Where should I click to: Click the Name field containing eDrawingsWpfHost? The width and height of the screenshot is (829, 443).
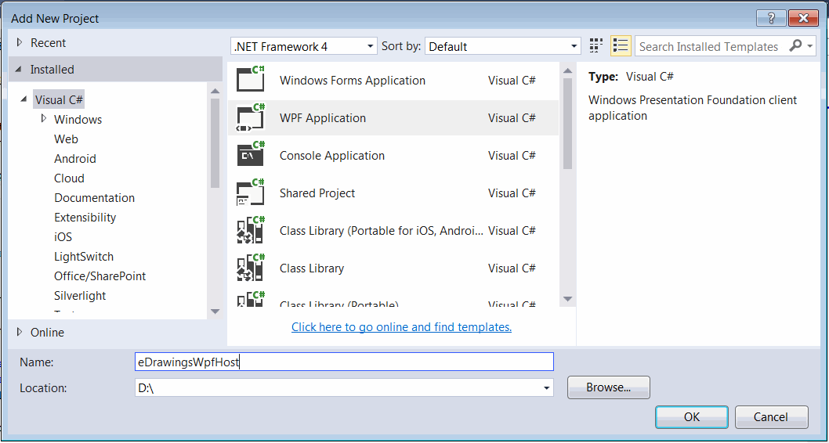click(344, 362)
